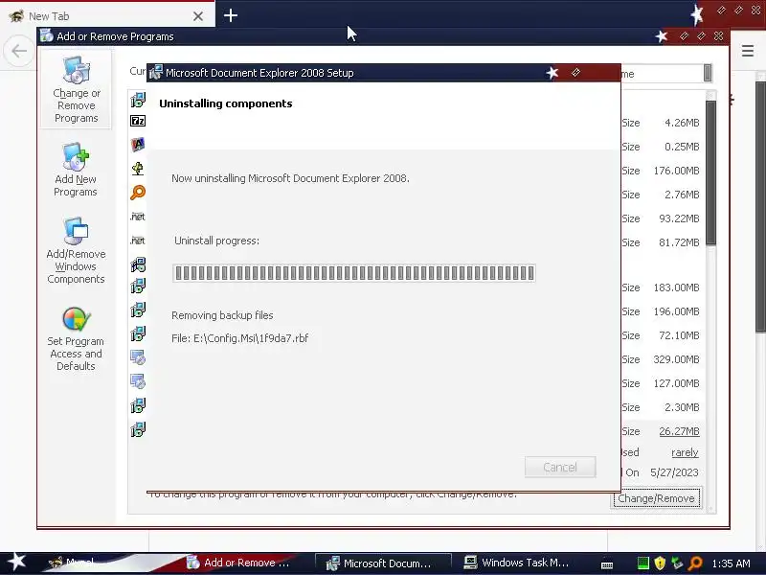Click the 'Uninstalling components' heading
This screenshot has height=575, width=766.
tap(226, 103)
